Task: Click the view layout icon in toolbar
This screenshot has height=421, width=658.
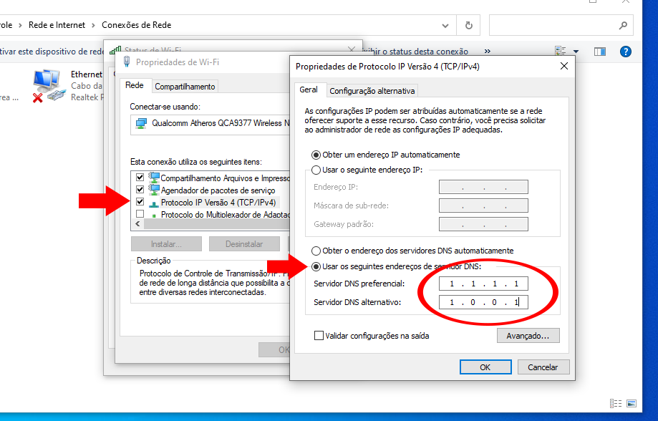Action: 561,52
